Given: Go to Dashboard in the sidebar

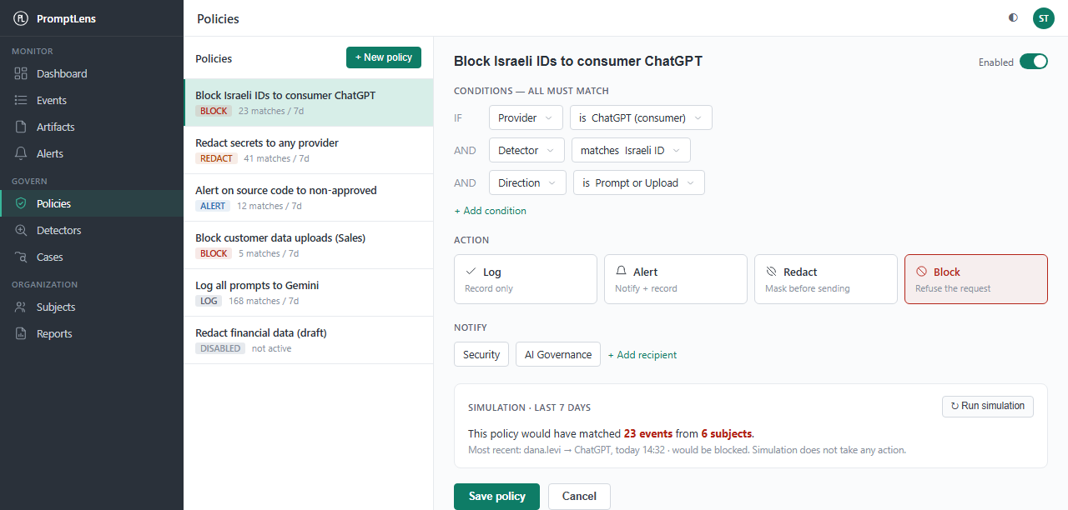Looking at the screenshot, I should 92,73.
